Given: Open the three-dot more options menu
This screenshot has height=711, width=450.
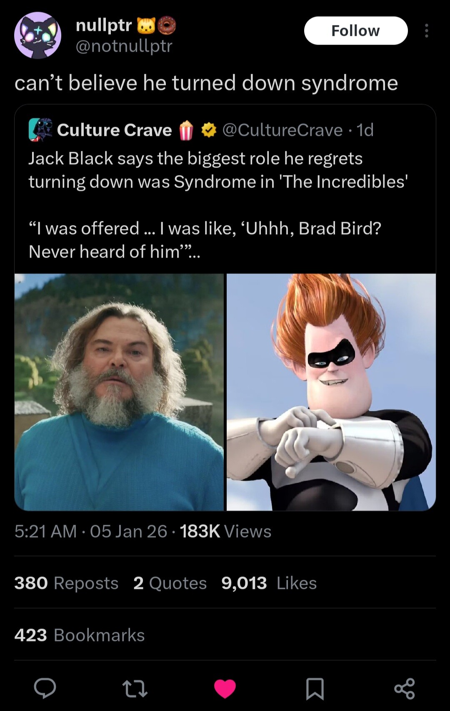Looking at the screenshot, I should pyautogui.click(x=426, y=31).
